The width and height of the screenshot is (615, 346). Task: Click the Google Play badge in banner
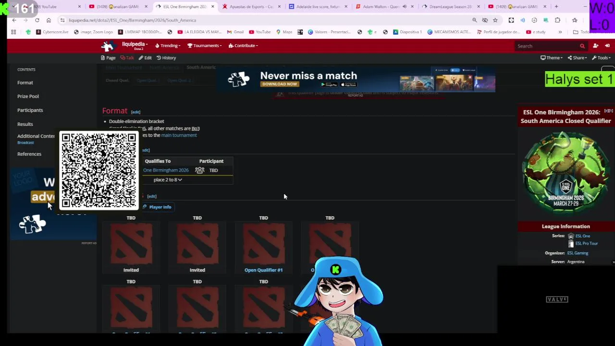(x=329, y=84)
